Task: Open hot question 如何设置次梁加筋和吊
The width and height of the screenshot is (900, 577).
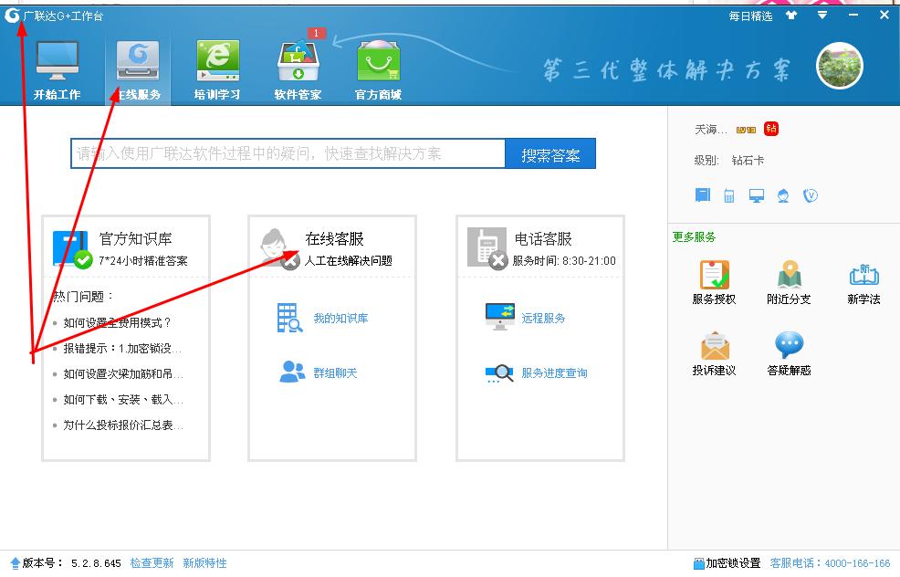Action: (123, 373)
